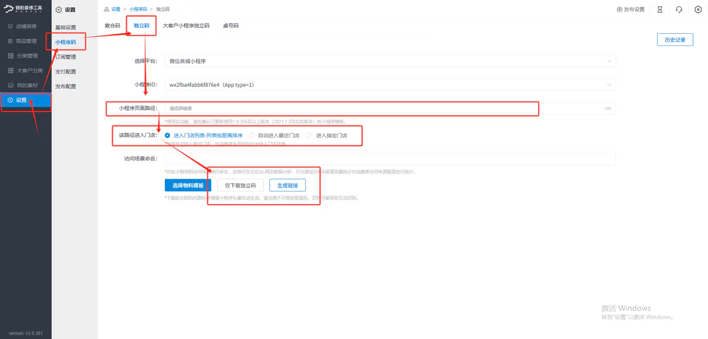Open 我的素材 in the sidebar
708x339 pixels.
26,85
